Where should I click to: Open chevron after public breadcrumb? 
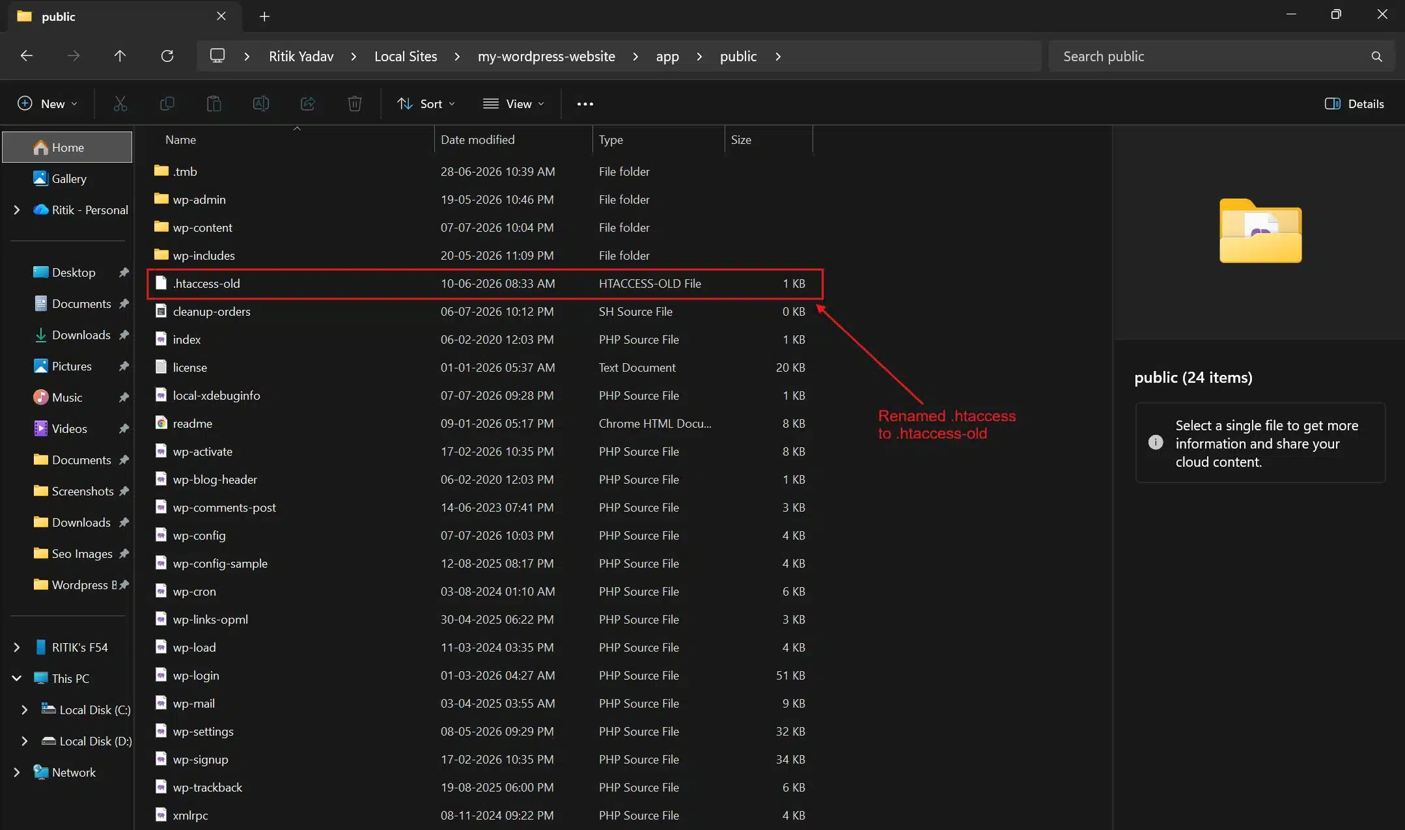pos(778,57)
